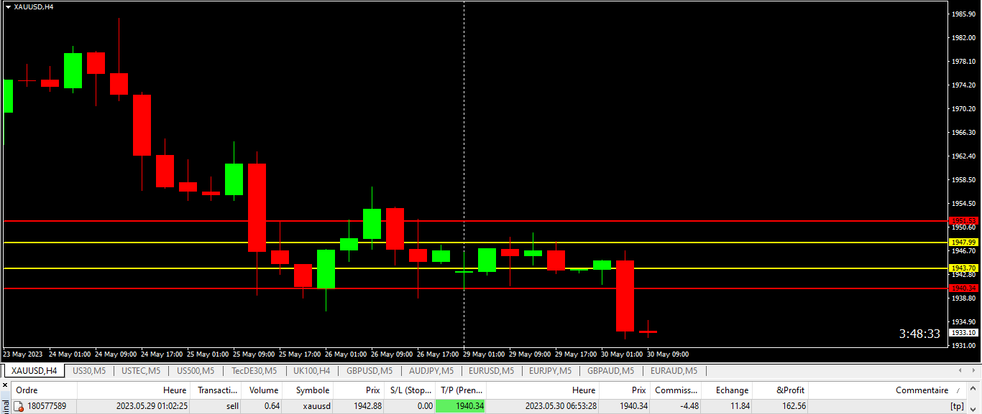
Task: Click the 0.00 stop loss cell
Action: tap(410, 406)
